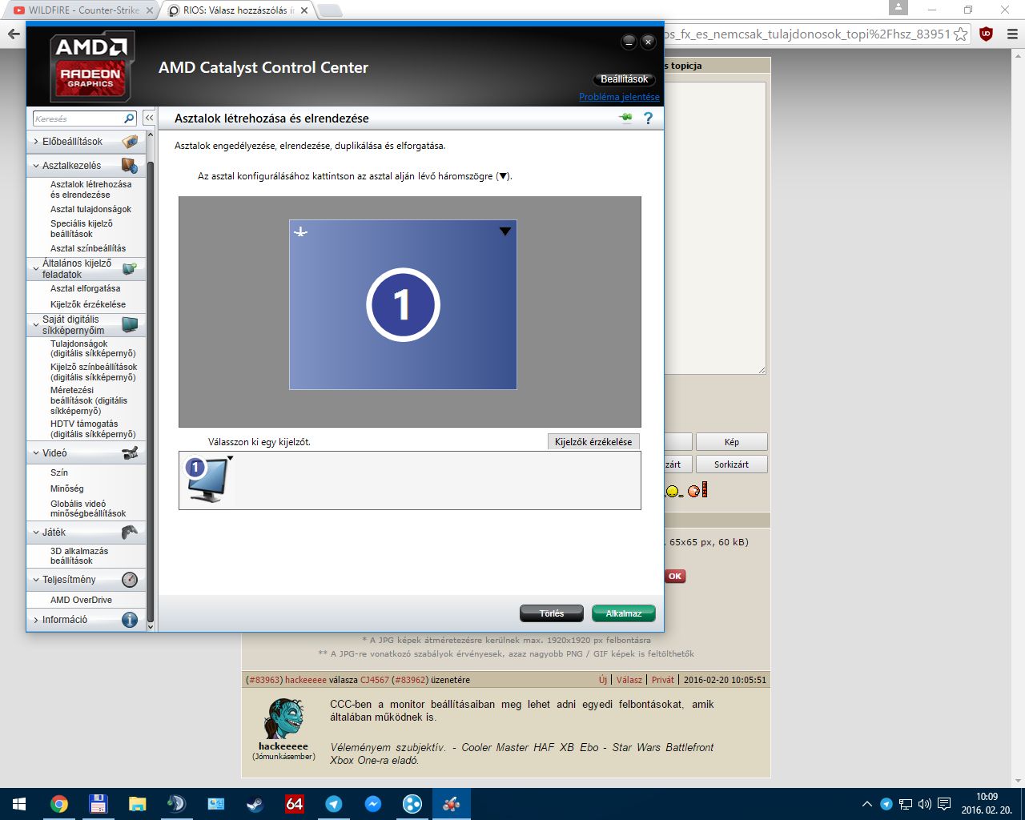The image size is (1025, 820).
Task: Open Asztal színbeállítás page
Action: tap(88, 248)
